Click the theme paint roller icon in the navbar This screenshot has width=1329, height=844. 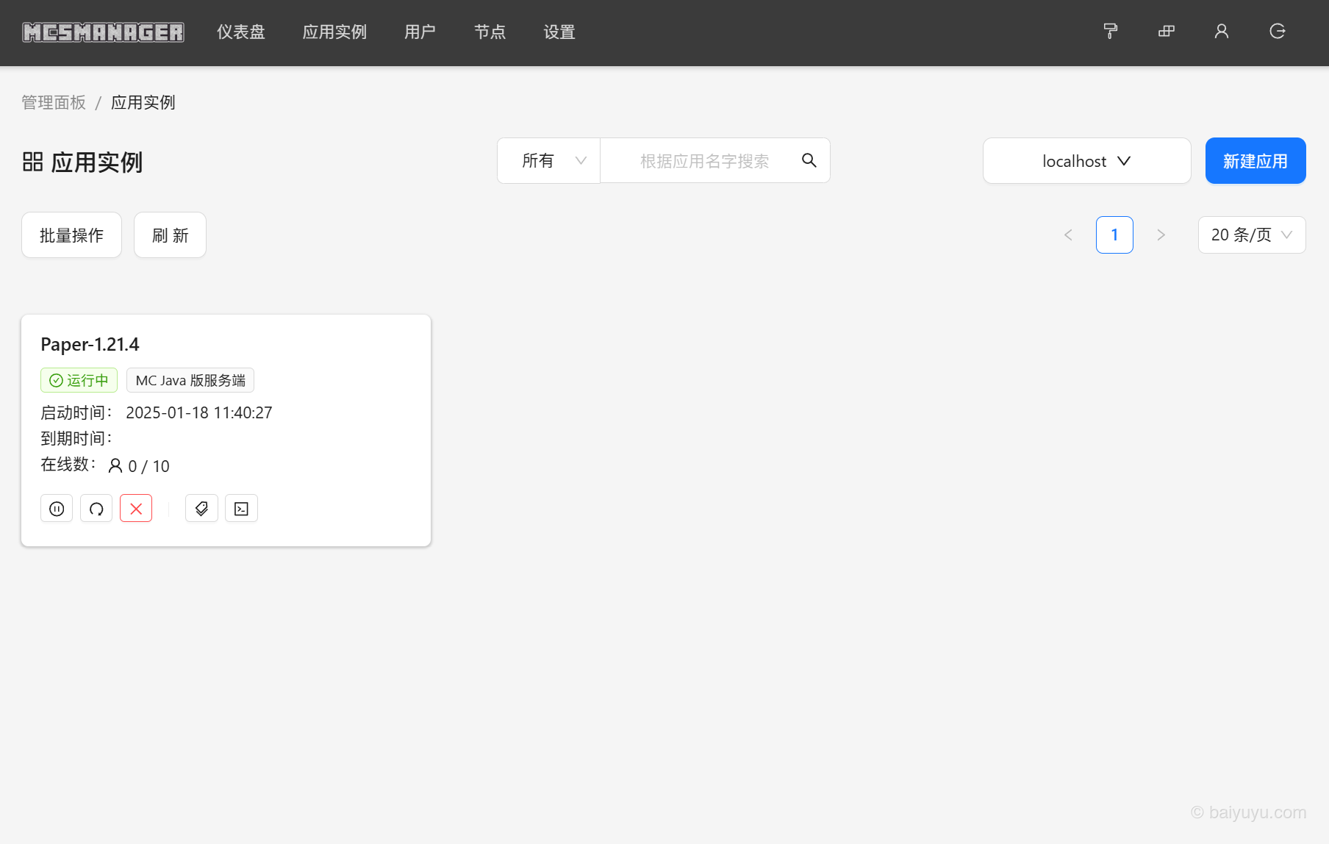pyautogui.click(x=1110, y=32)
